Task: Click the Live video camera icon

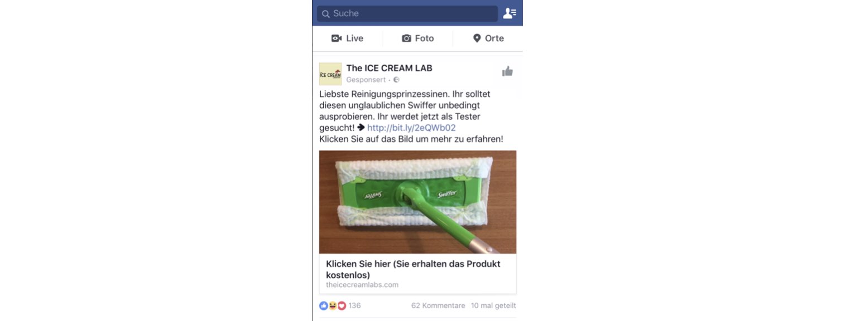Action: [337, 38]
